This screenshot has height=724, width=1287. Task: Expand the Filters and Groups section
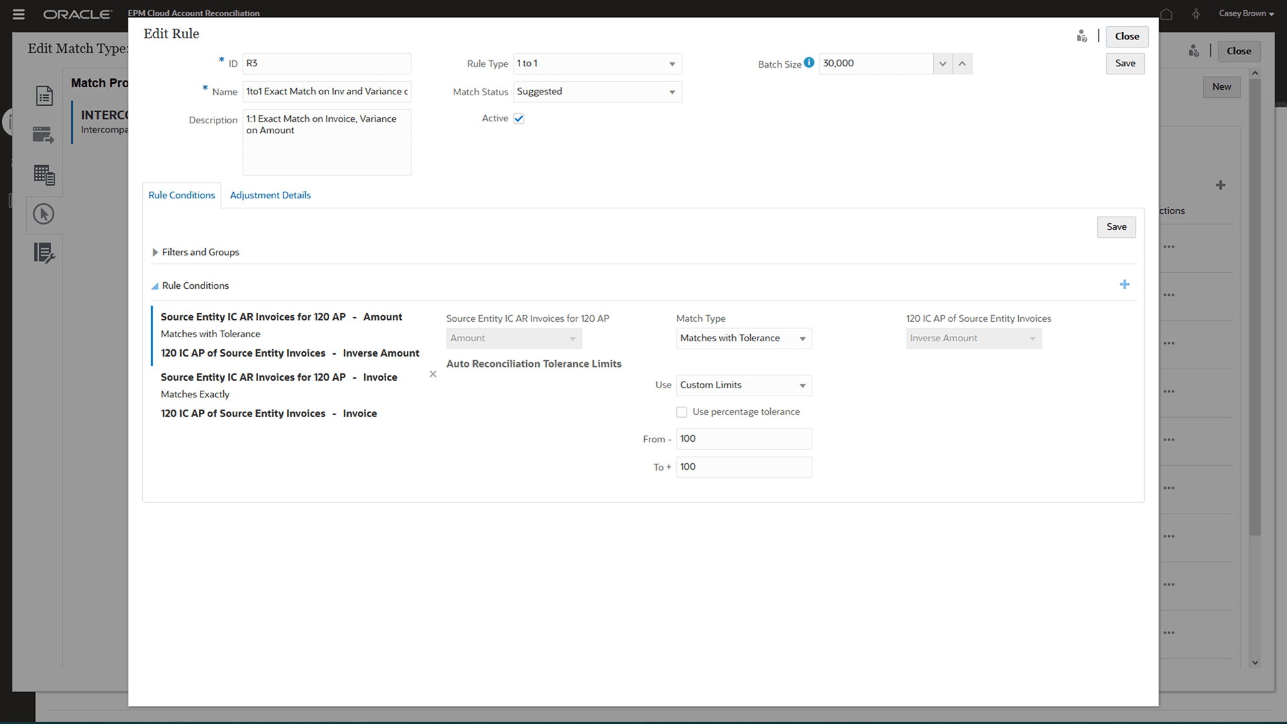[x=156, y=252]
